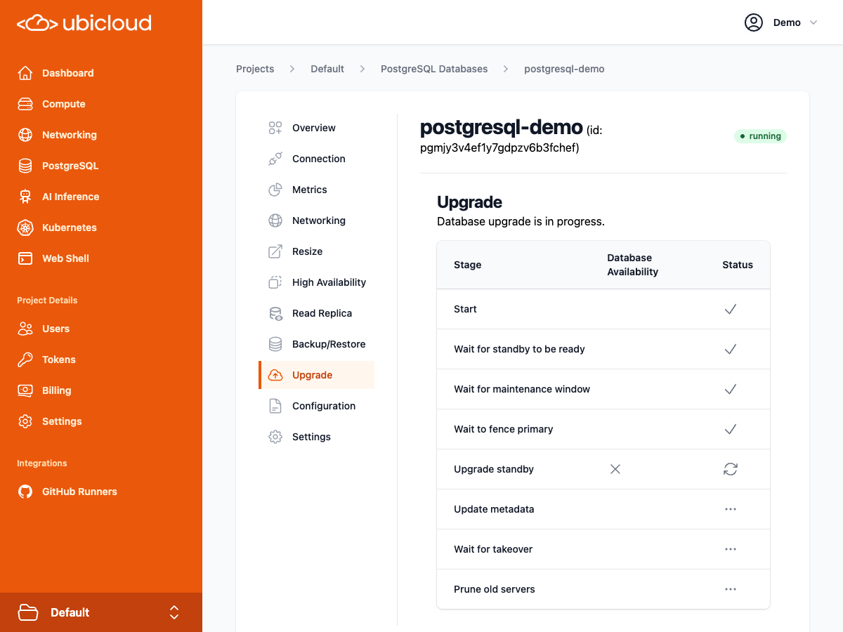Open Dashboard in the sidebar

tap(101, 73)
